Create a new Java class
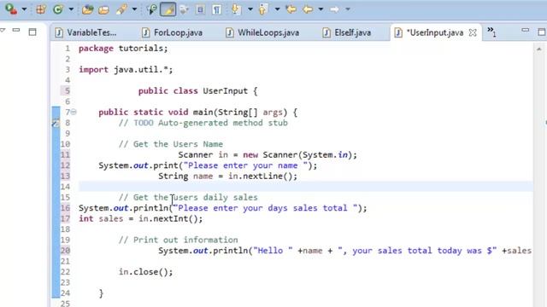 click(58, 9)
